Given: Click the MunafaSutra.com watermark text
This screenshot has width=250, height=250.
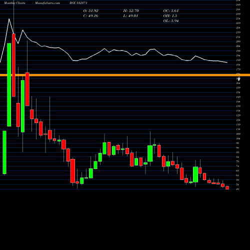Looking at the screenshot, I should point(47,3).
